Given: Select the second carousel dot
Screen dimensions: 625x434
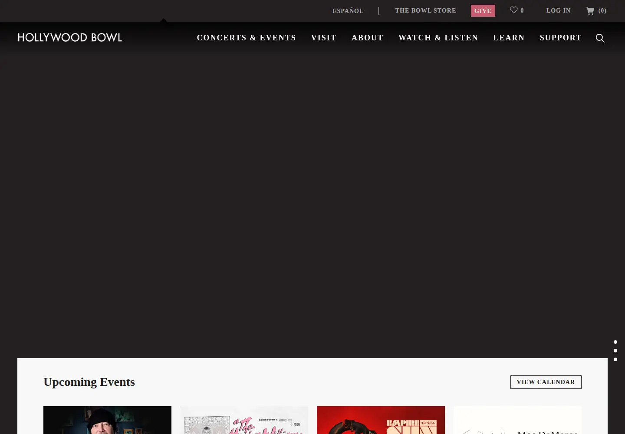Looking at the screenshot, I should point(615,351).
